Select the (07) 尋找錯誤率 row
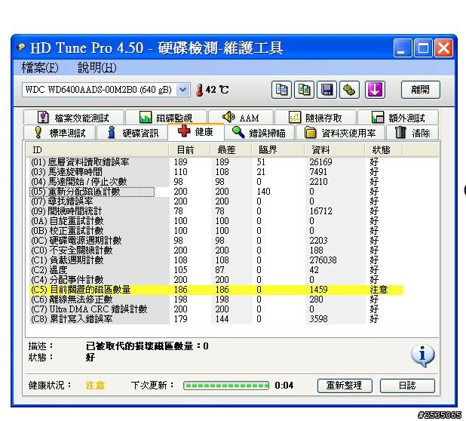Screen dimensions: 466x421 tap(216, 201)
